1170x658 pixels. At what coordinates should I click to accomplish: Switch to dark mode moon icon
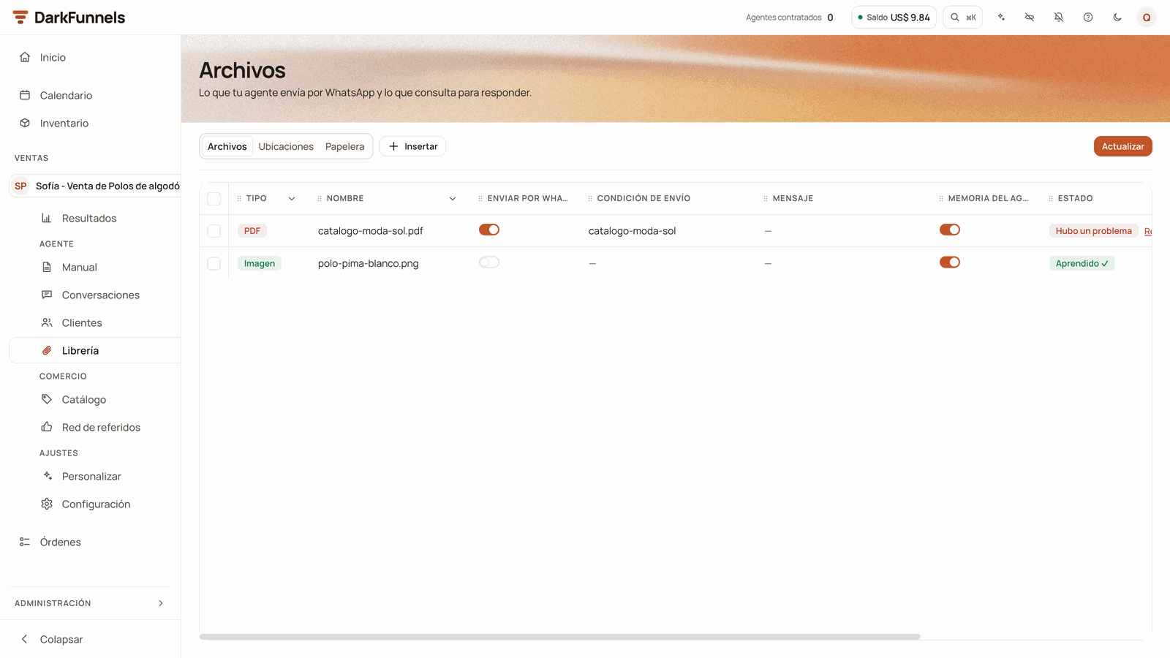[1117, 18]
